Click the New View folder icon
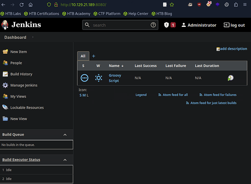Screen dimensions: 251x184 [x=5, y=119]
